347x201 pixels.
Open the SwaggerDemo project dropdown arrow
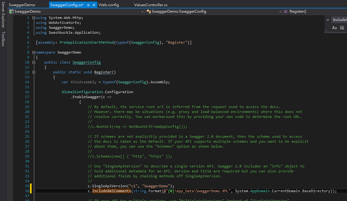(142, 12)
